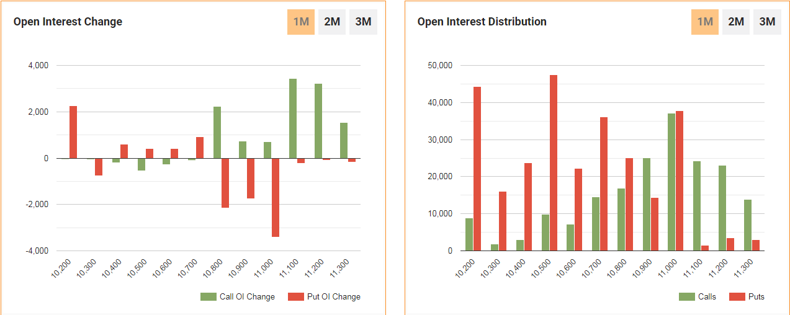Switch Open Interest Change to 3M
Screen dimensions: 790x315
(363, 22)
